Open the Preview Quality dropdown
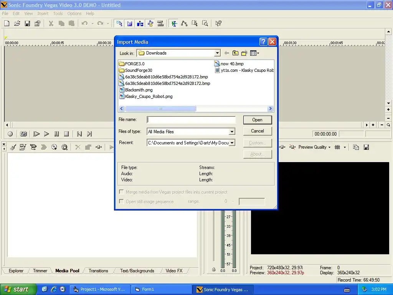This screenshot has width=393, height=295. [x=315, y=147]
